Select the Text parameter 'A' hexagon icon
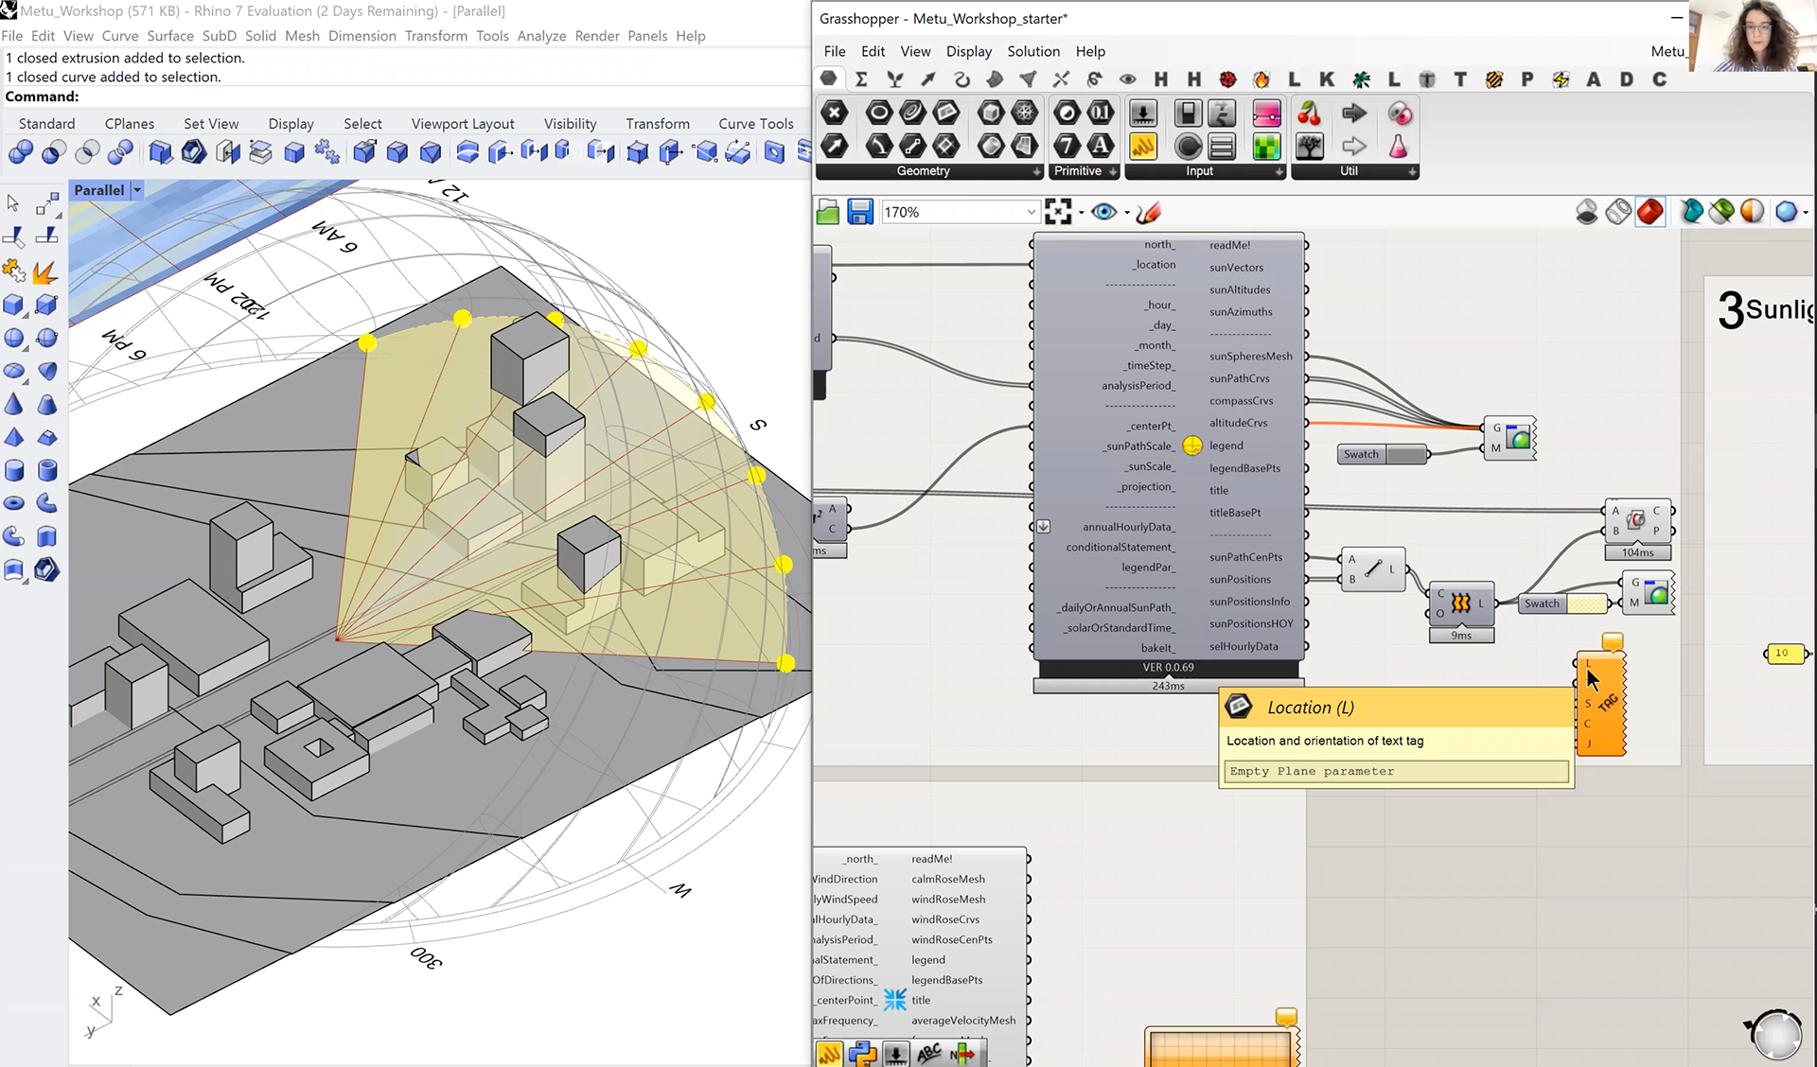Image resolution: width=1817 pixels, height=1067 pixels. coord(1100,146)
